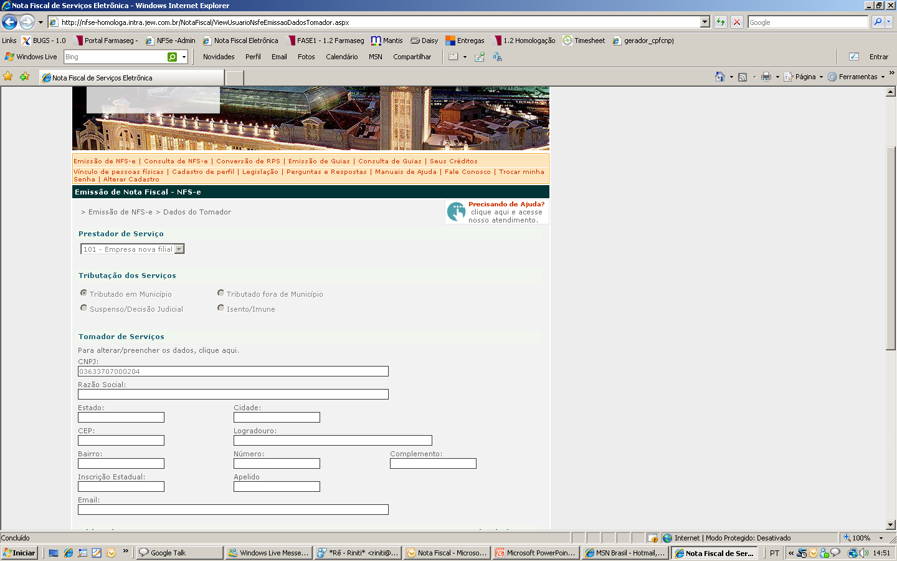Click the Razão Social input field
Viewport: 897px width, 561px height.
pos(233,395)
